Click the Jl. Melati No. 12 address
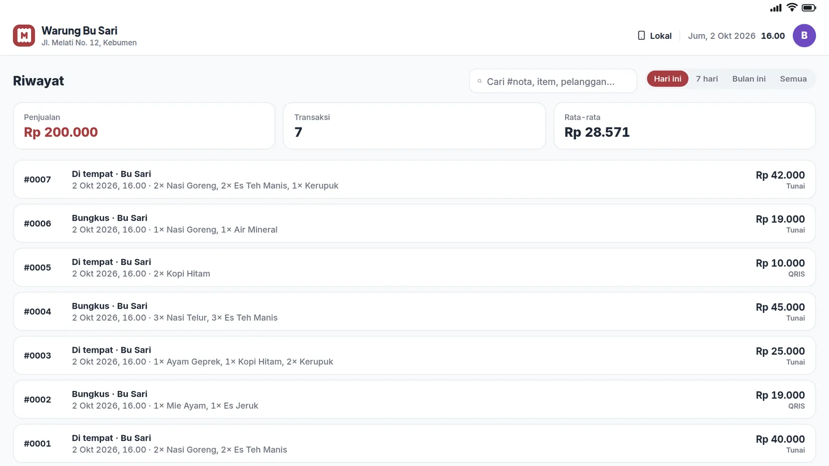The width and height of the screenshot is (829, 466). [x=89, y=42]
